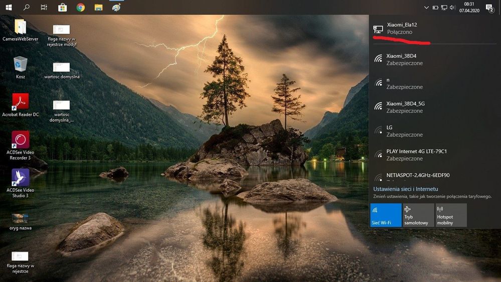Expand hidden system tray icons chevron
Viewport: 501px width, 282px height.
click(426, 8)
